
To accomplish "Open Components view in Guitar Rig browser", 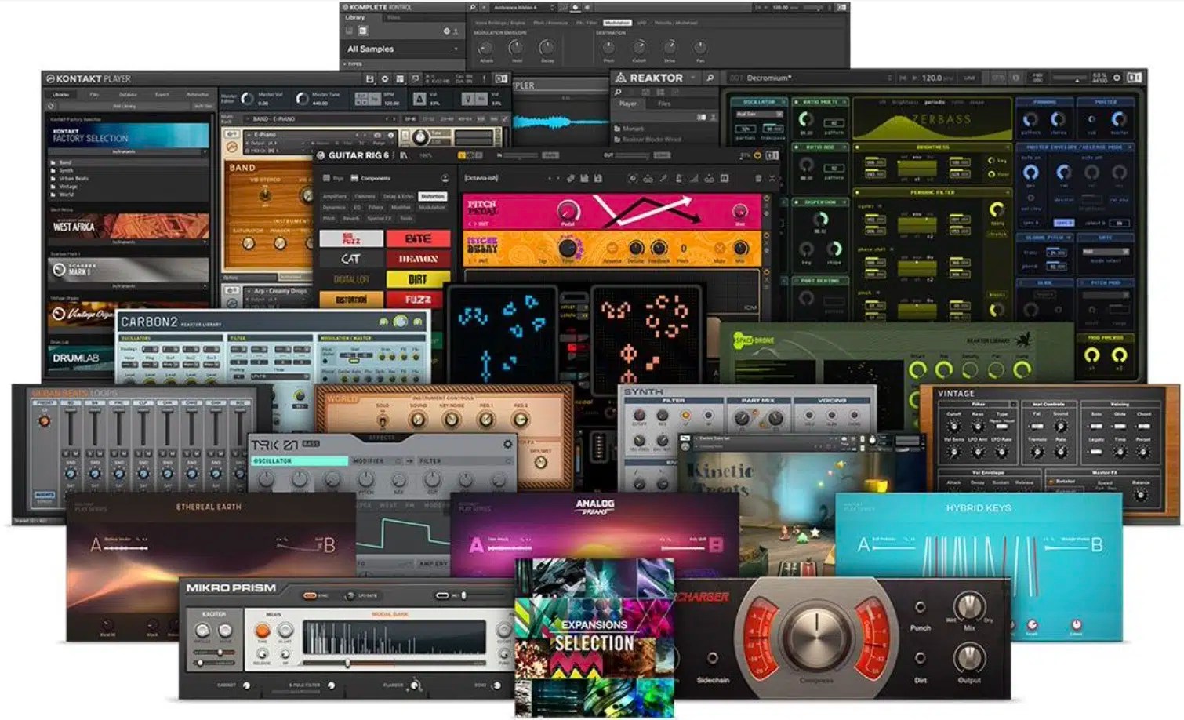I will click(370, 179).
